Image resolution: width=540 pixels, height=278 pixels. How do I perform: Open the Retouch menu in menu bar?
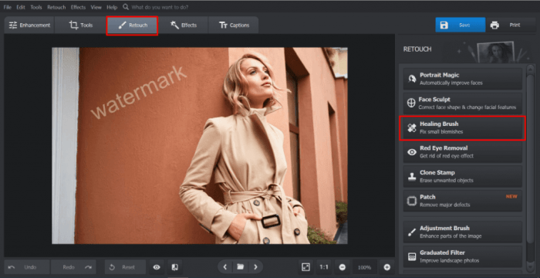[x=56, y=7]
